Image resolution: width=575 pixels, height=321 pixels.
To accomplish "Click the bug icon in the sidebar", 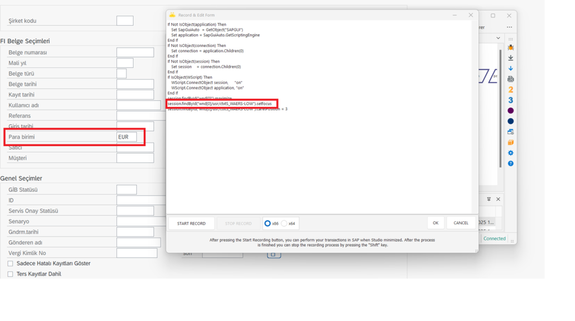I will tap(510, 48).
